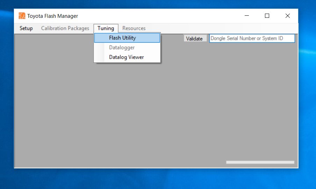
Task: Click the Toyota Flash Manager app icon
Action: (22, 16)
